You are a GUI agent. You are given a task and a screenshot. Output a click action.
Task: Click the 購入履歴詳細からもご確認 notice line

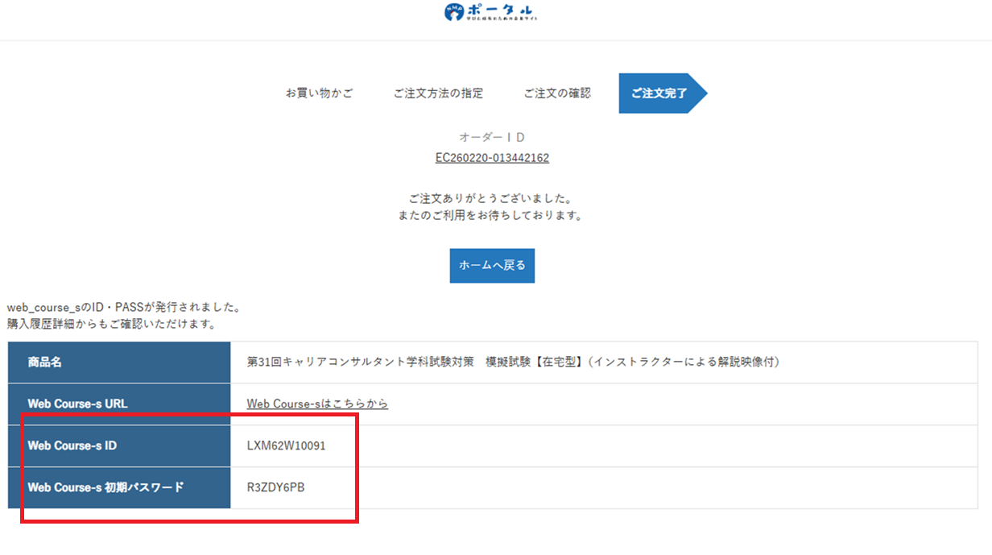click(110, 324)
